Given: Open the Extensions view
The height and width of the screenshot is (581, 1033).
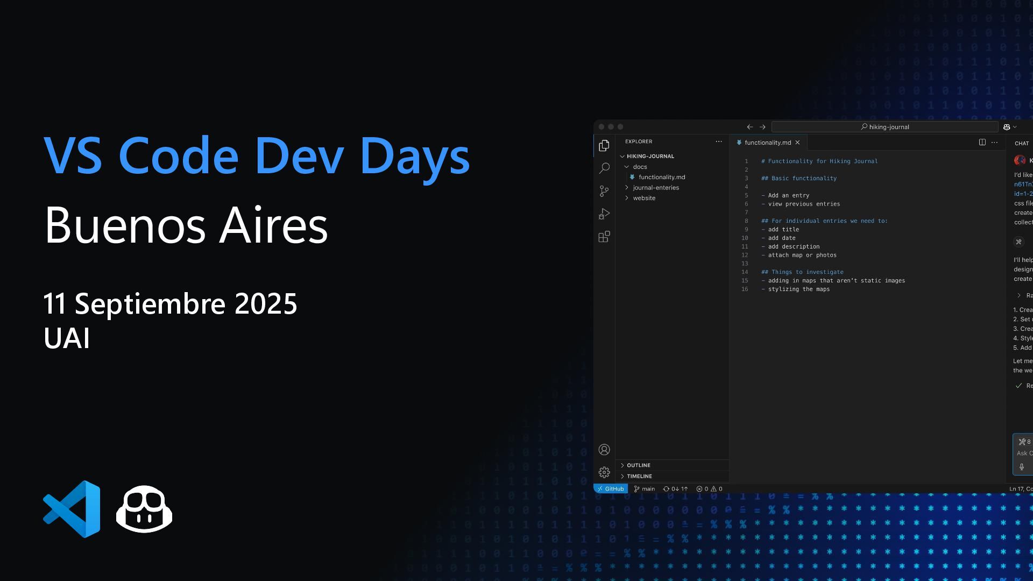Looking at the screenshot, I should [604, 237].
